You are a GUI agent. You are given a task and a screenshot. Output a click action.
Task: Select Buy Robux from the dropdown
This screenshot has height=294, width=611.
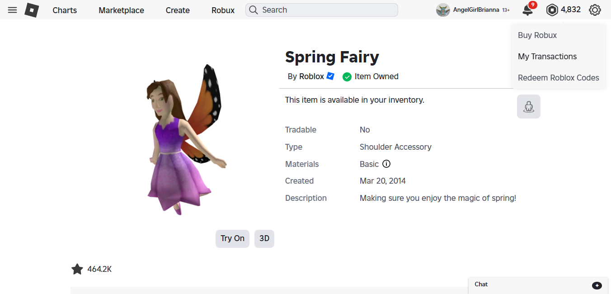537,35
